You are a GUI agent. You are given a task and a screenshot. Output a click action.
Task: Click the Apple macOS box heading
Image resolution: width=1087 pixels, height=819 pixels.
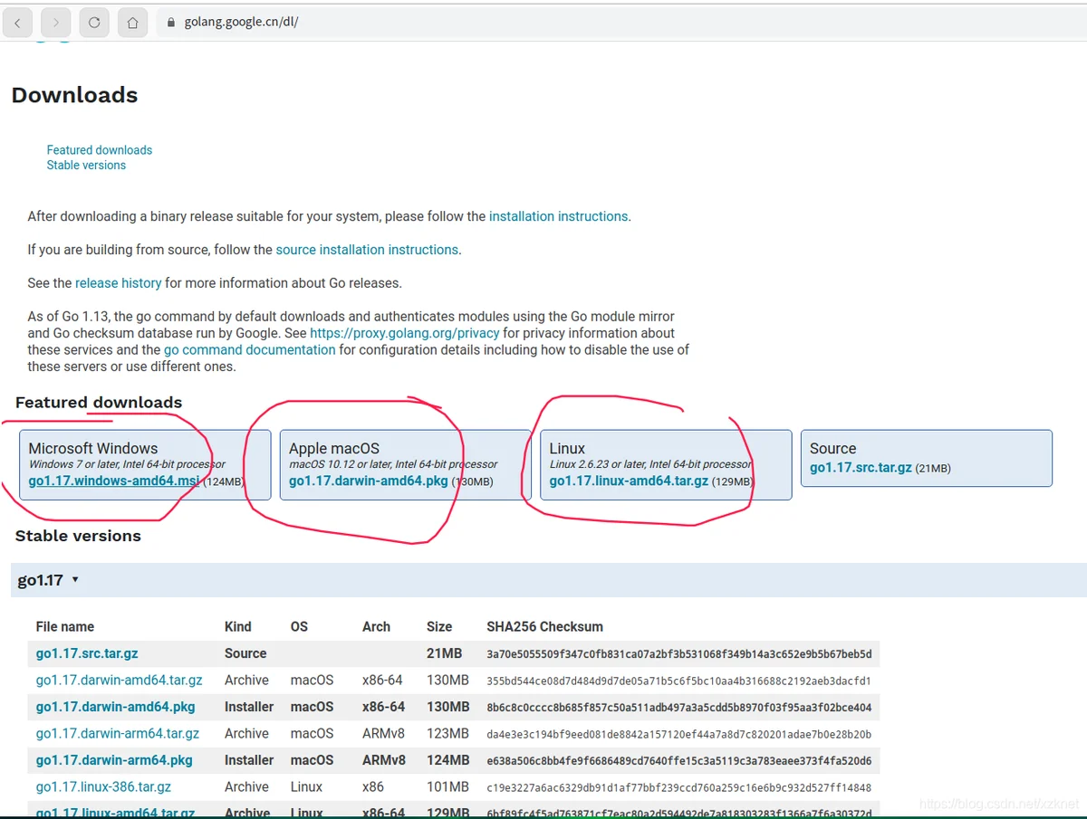point(334,449)
